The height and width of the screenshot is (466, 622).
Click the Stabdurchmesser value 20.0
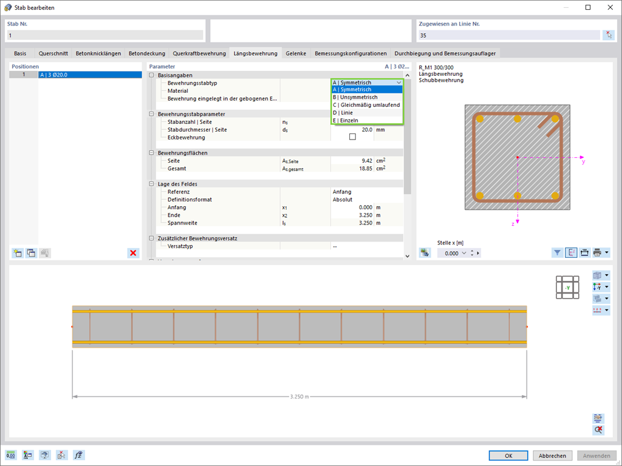352,130
